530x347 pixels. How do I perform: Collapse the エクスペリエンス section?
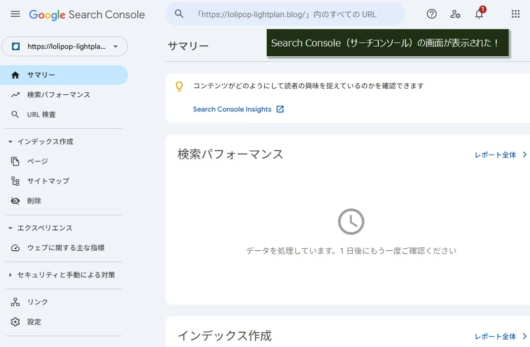click(10, 228)
